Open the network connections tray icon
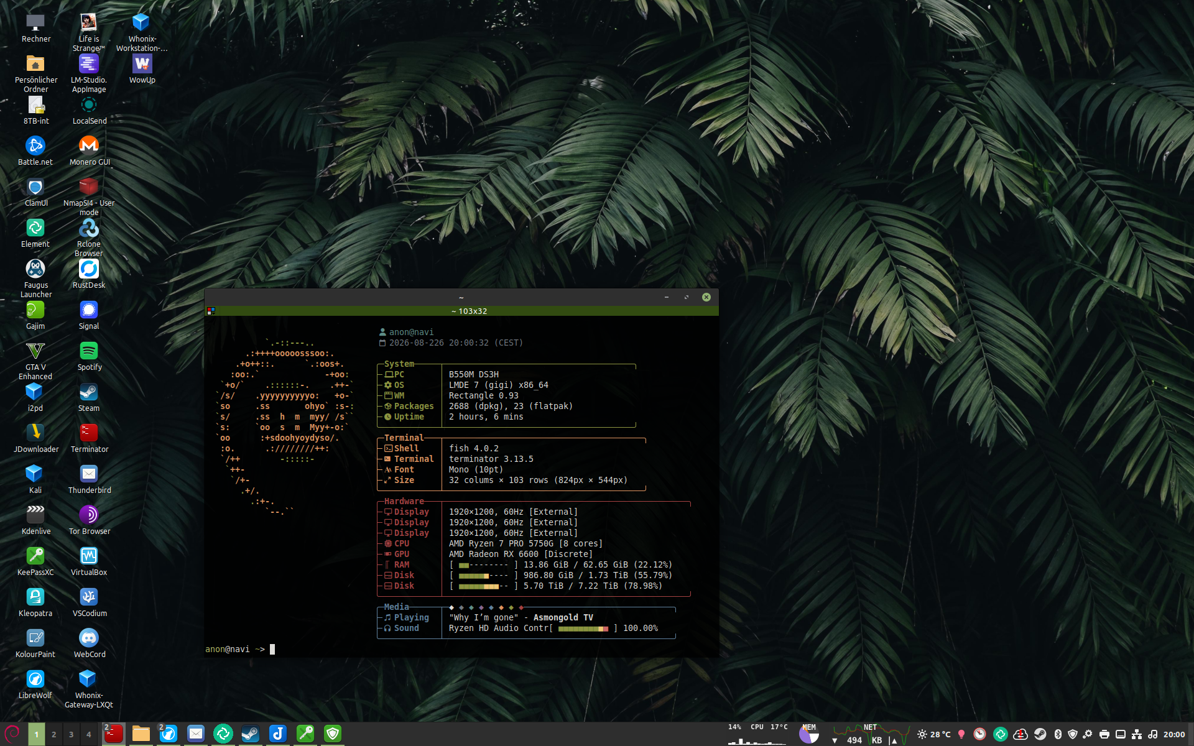 [x=1137, y=734]
